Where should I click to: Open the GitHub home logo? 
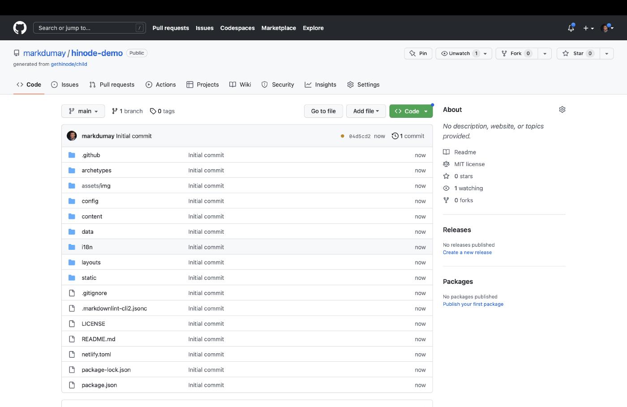coord(20,28)
